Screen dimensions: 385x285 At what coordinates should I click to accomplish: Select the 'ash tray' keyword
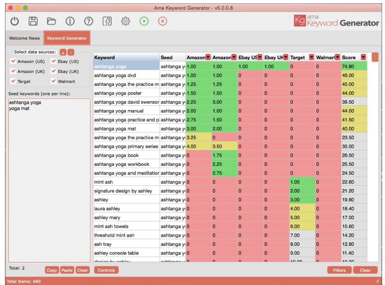[126, 244]
